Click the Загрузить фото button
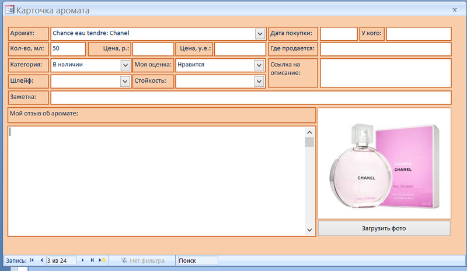The height and width of the screenshot is (271, 467). pyautogui.click(x=384, y=228)
